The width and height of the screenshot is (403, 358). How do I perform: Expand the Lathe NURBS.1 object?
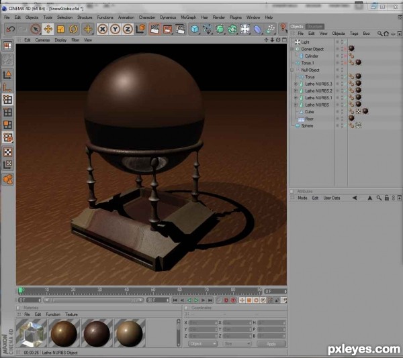296,98
